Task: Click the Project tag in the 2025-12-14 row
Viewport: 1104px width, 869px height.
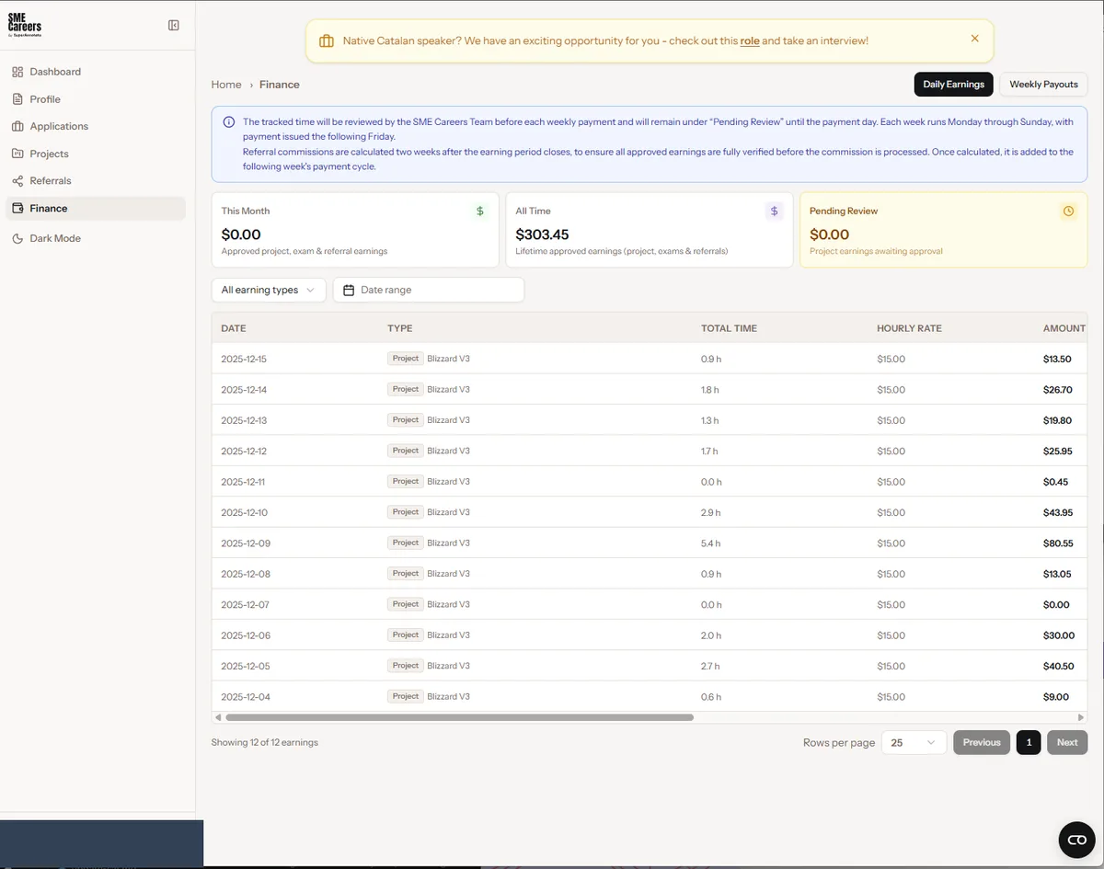Action: pyautogui.click(x=405, y=389)
